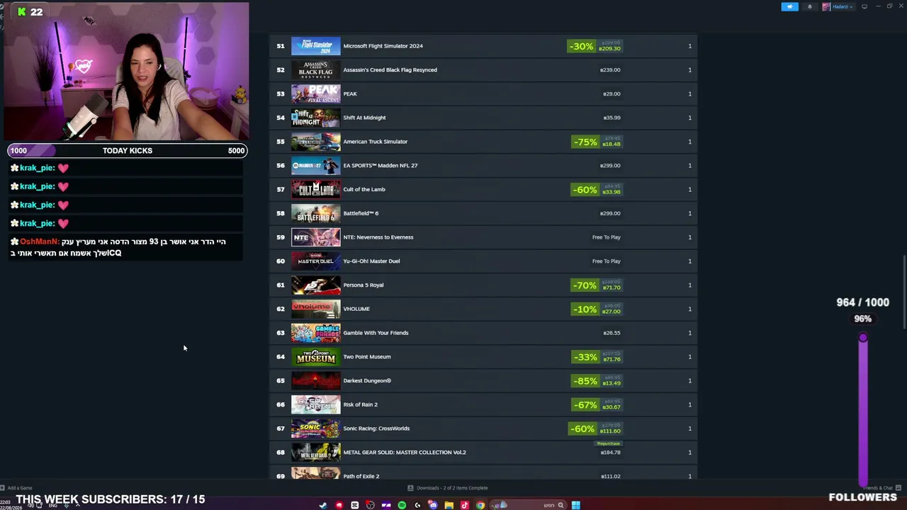907x510 pixels.
Task: Click the -60% discount on Cult of the Lamb
Action: pos(585,189)
